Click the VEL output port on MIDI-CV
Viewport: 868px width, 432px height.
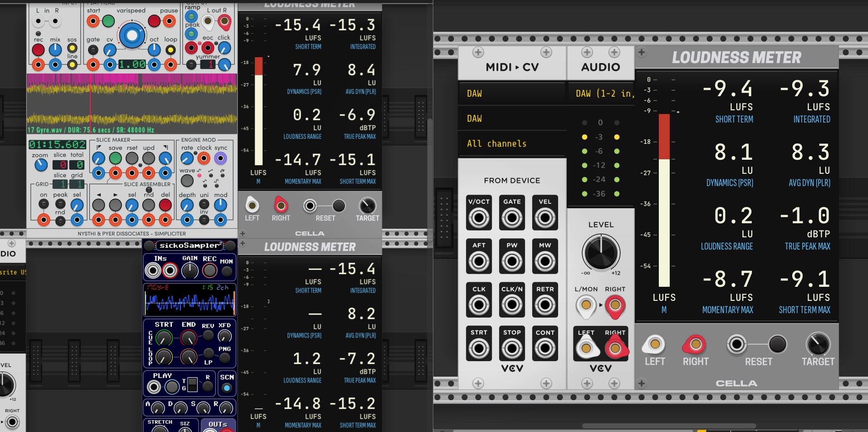pyautogui.click(x=545, y=218)
